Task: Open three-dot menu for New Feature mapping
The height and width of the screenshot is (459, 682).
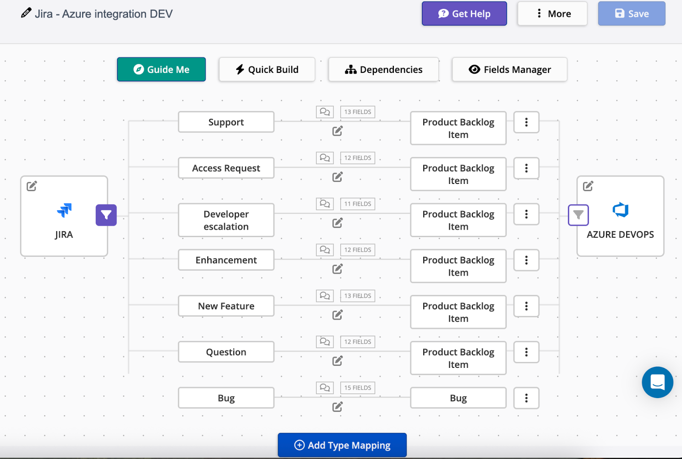Action: pyautogui.click(x=526, y=306)
